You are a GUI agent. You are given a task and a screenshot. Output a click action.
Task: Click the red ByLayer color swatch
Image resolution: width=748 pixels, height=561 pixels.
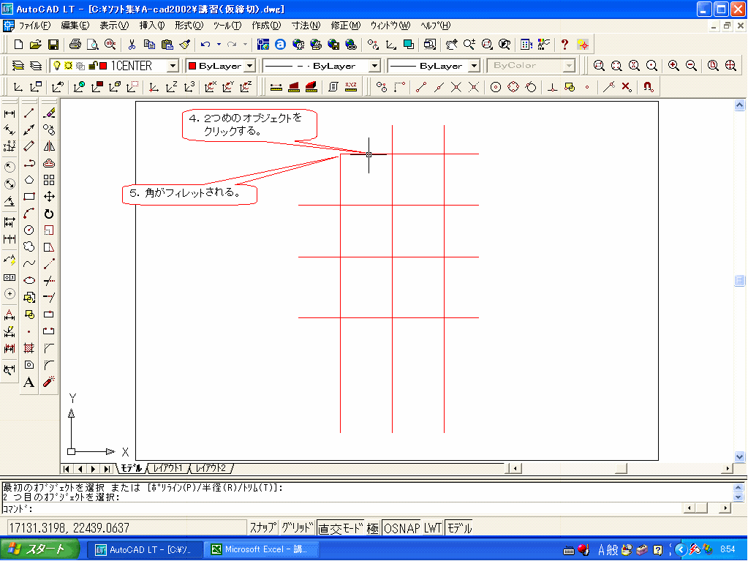click(x=192, y=66)
